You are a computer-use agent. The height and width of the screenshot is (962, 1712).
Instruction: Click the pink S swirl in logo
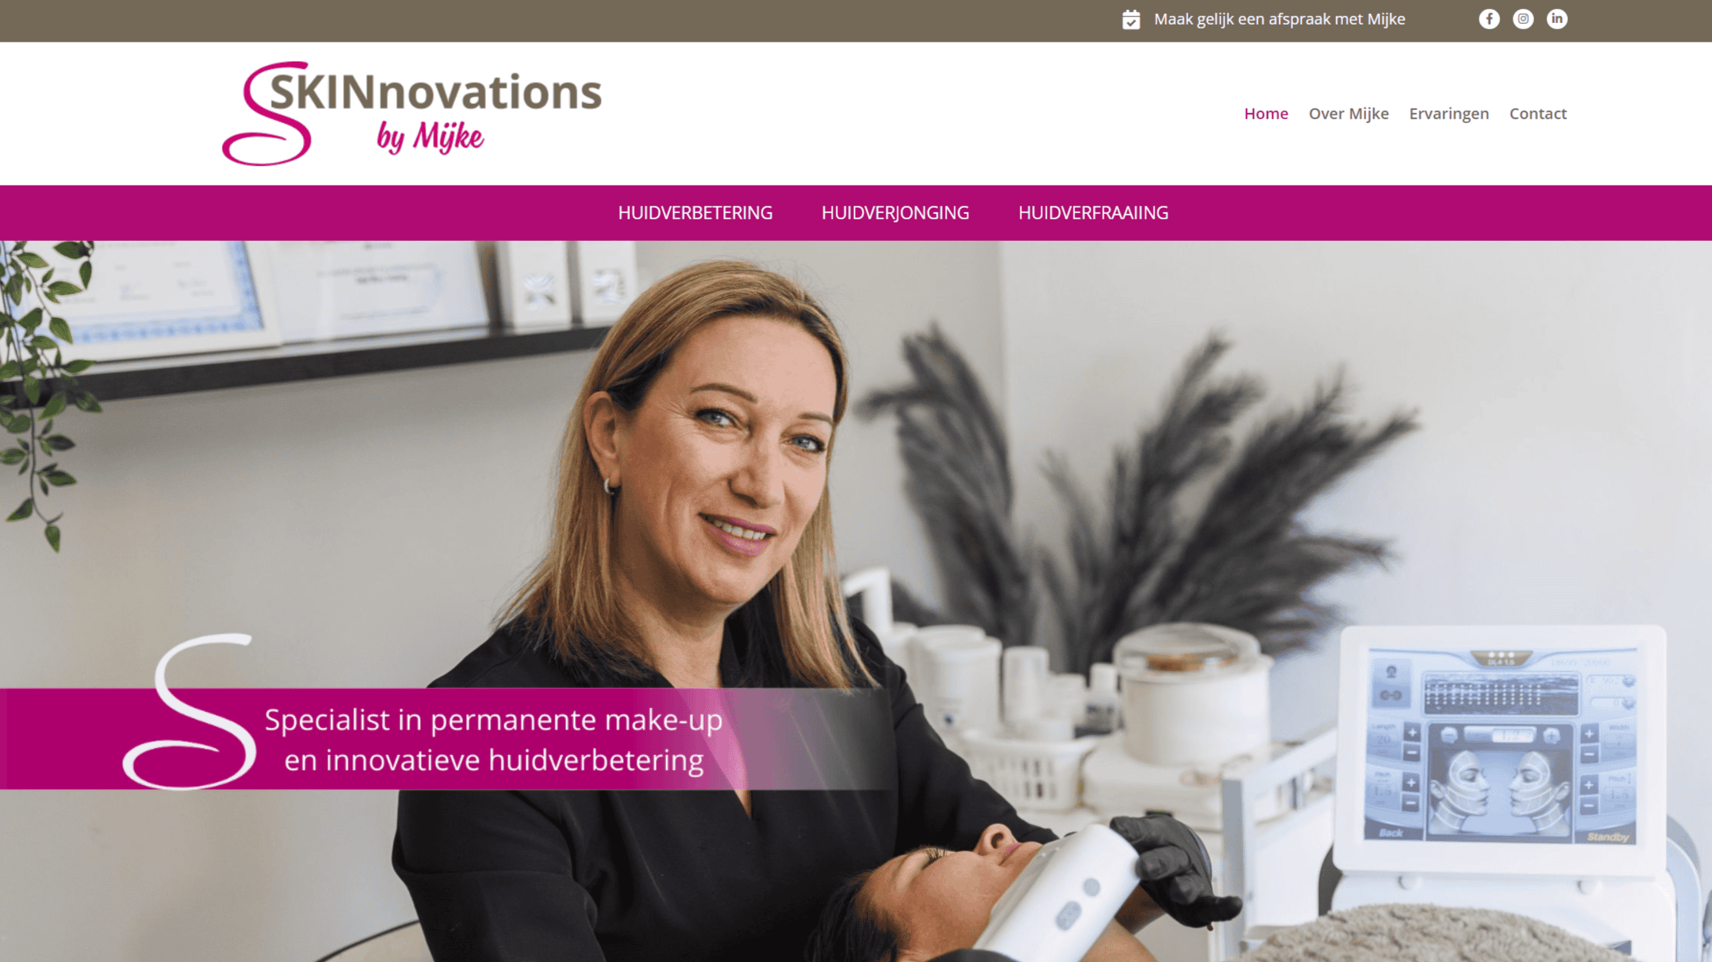[x=267, y=113]
